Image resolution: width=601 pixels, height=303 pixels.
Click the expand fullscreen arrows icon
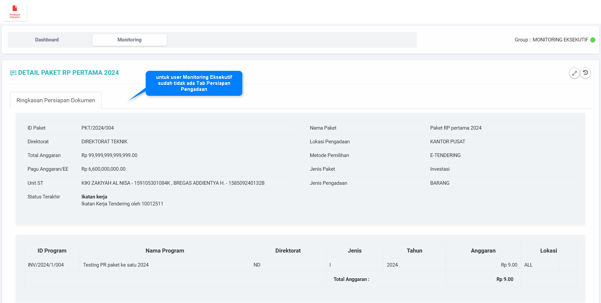click(574, 73)
